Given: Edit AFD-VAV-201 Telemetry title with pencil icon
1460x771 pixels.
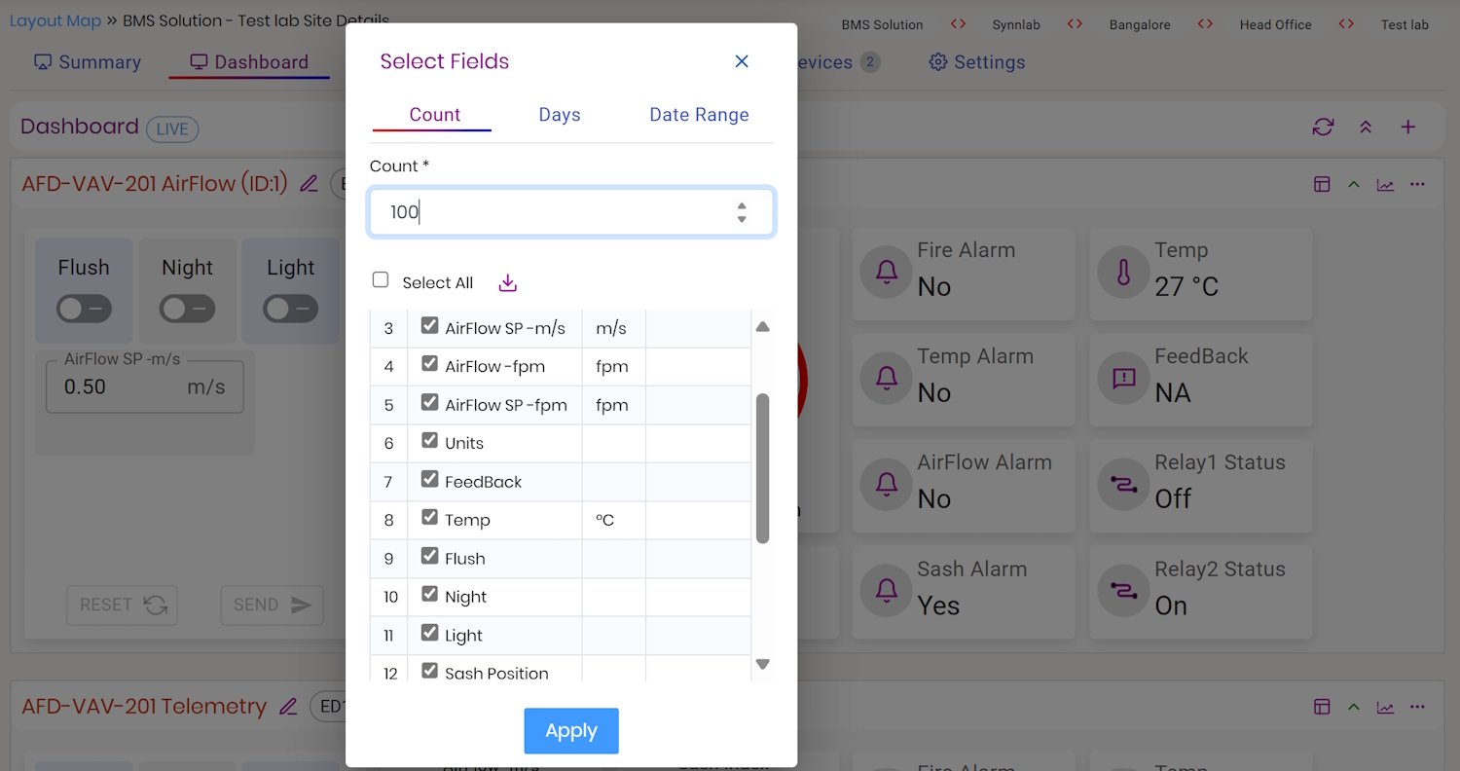Looking at the screenshot, I should point(288,707).
